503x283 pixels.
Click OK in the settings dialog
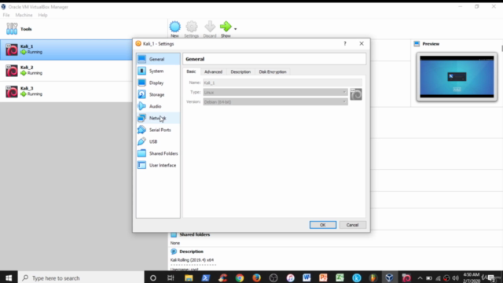[323, 225]
